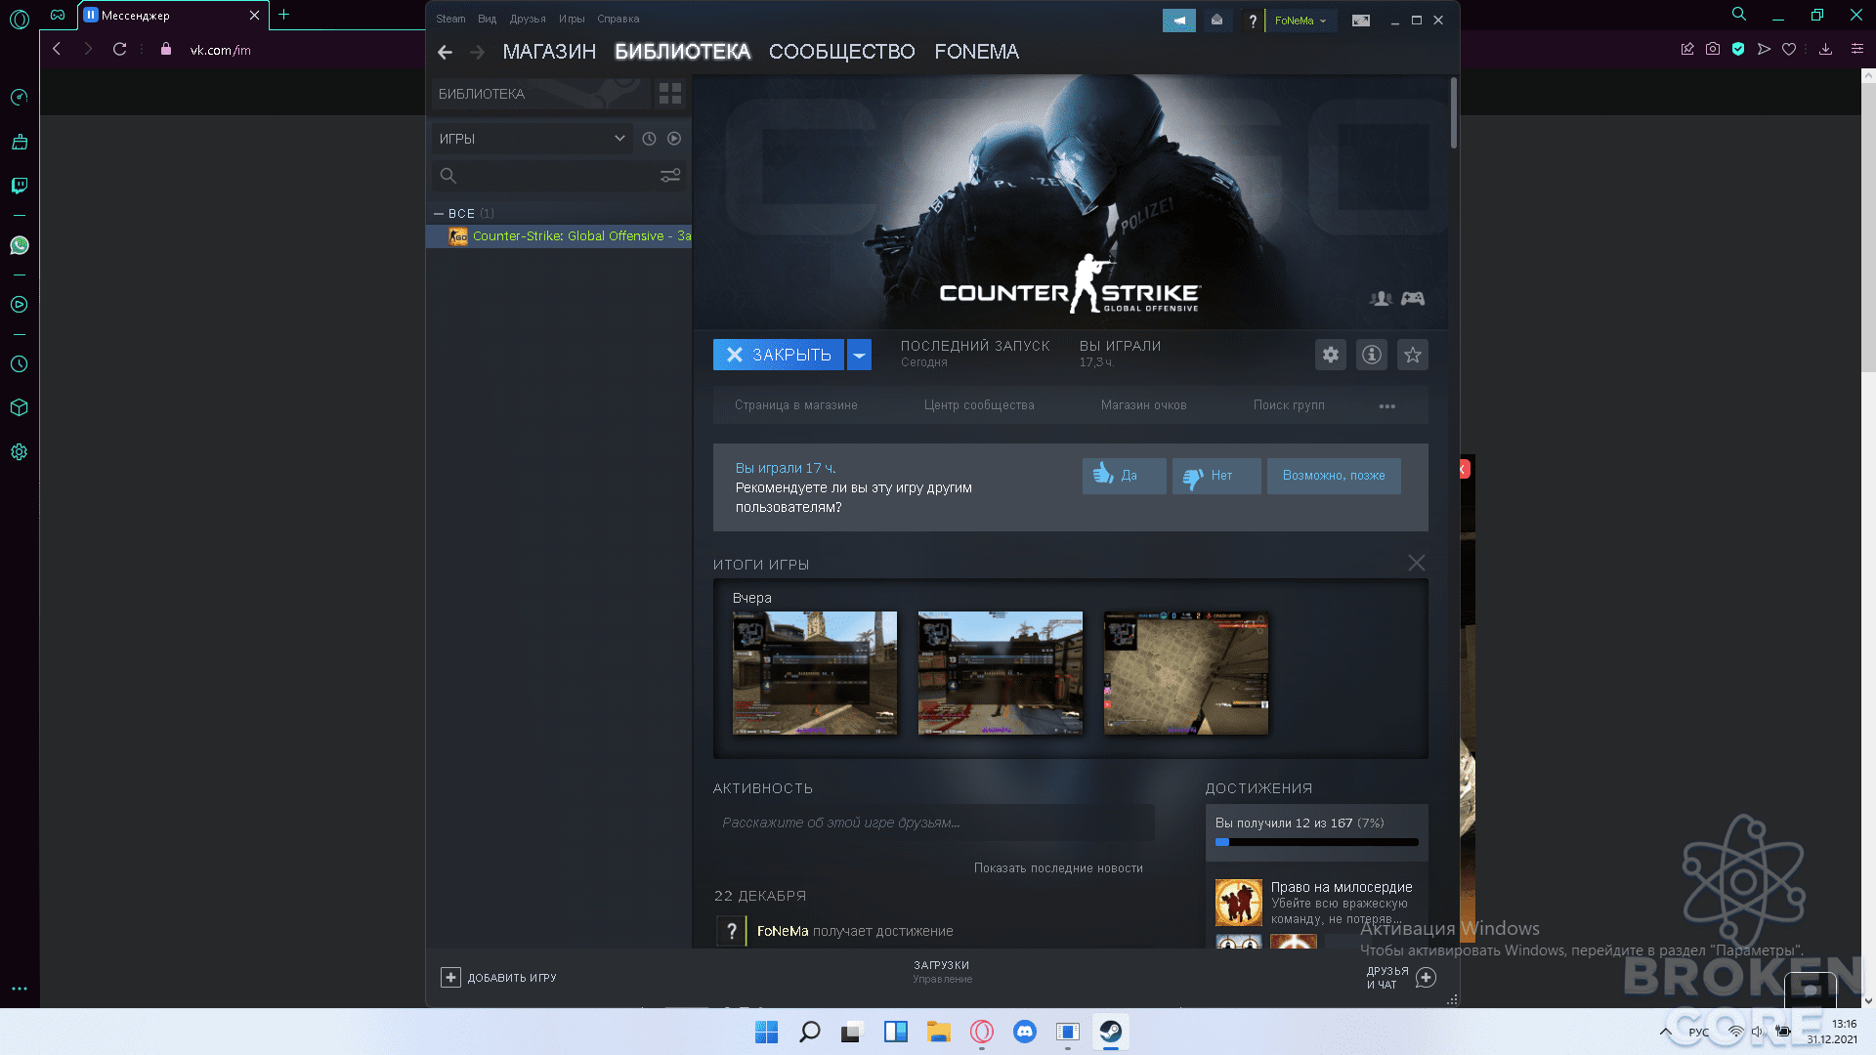The height and width of the screenshot is (1055, 1876).
Task: Add game to favorites star icon
Action: click(1413, 355)
